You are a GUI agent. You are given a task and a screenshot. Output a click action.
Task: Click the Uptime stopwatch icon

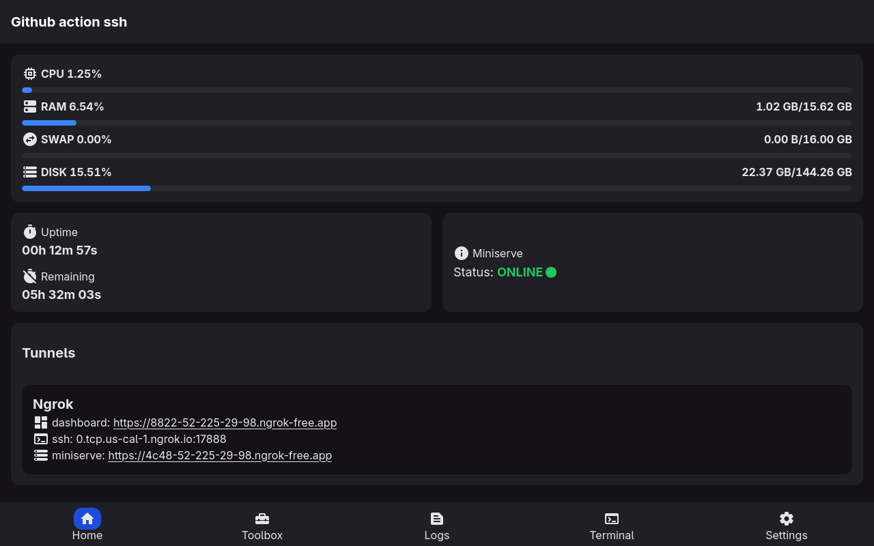tap(29, 231)
